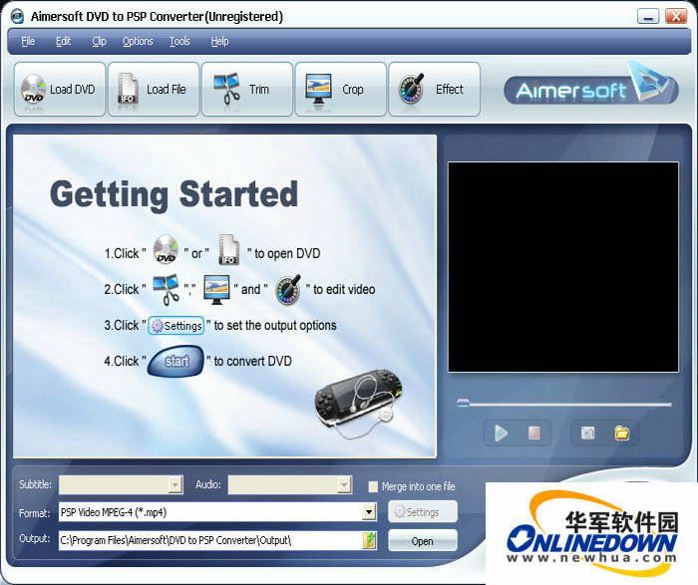
Task: Open the Effect tool
Action: coord(434,90)
